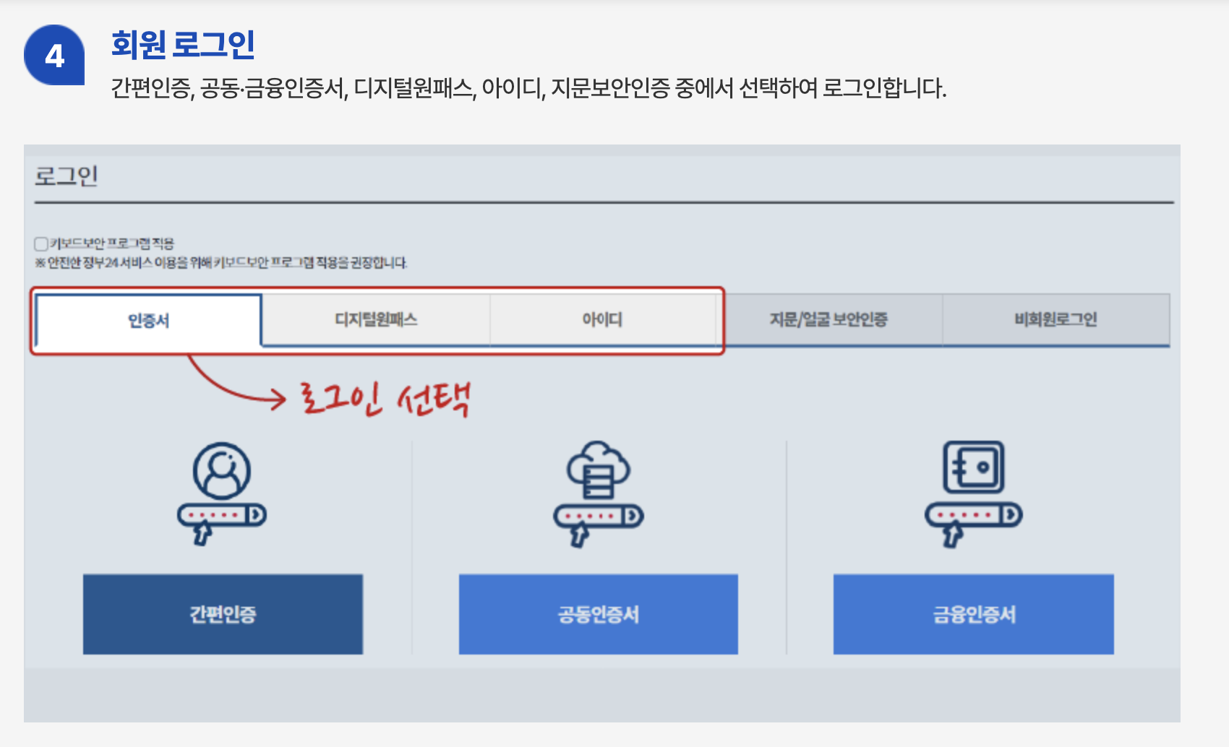Click the person icon above 간편인증 button
The width and height of the screenshot is (1229, 747).
click(223, 469)
